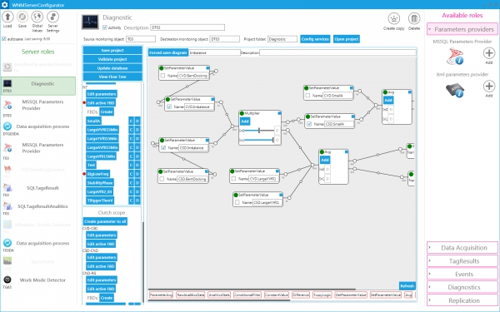Toggle the autosave checkbox
The image size is (500, 312).
click(4, 39)
